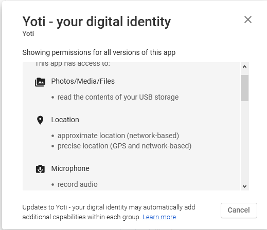The image size is (267, 230).
Task: Click 'precise location (GPS and network-based)' entry
Action: point(124,146)
